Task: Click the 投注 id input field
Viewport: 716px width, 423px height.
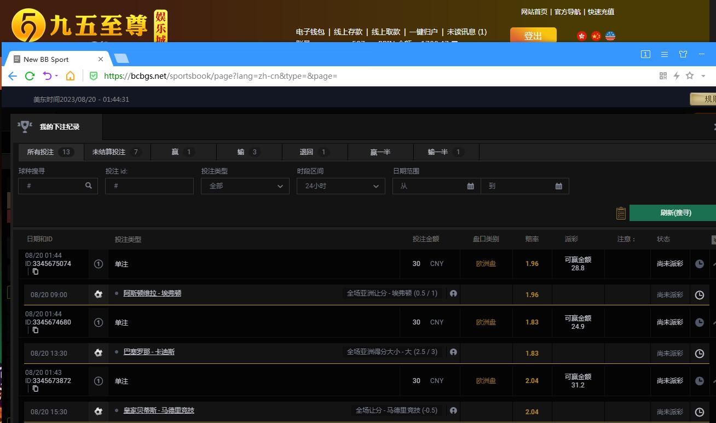Action: (149, 186)
